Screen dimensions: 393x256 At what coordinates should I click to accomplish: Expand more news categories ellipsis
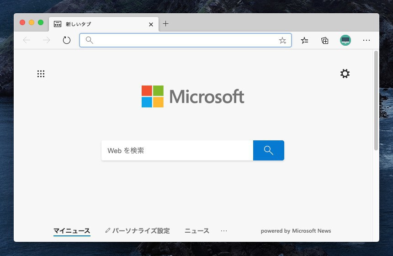(224, 231)
